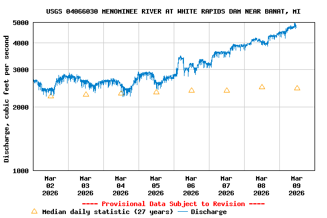Viewport: 327px width, 218px height.
Task: Click the Mar 06 2026 date label
Action: (191, 186)
